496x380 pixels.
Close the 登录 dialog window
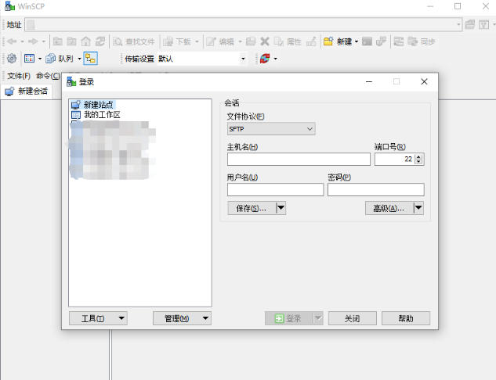pos(424,82)
